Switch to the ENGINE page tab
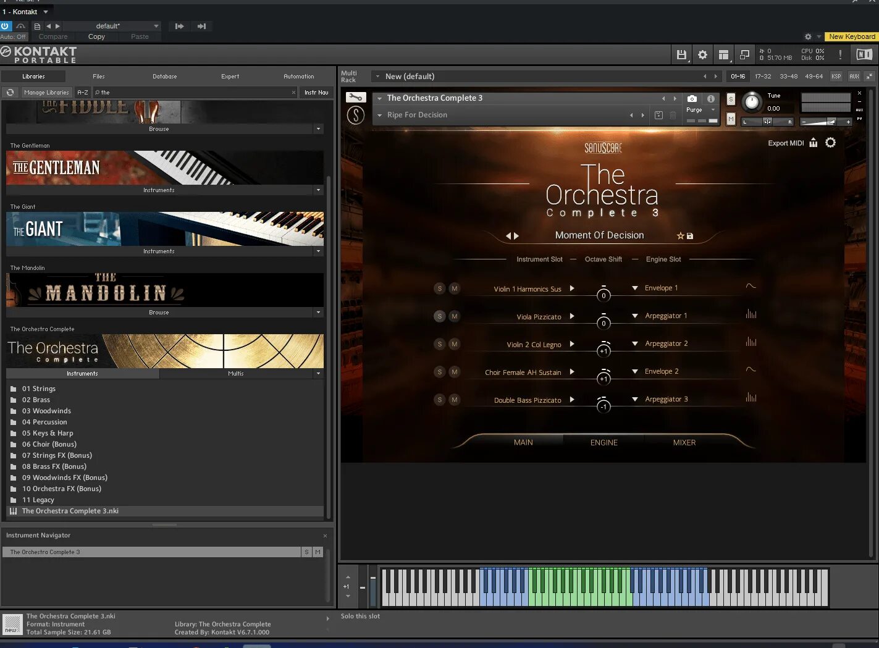 (x=604, y=442)
